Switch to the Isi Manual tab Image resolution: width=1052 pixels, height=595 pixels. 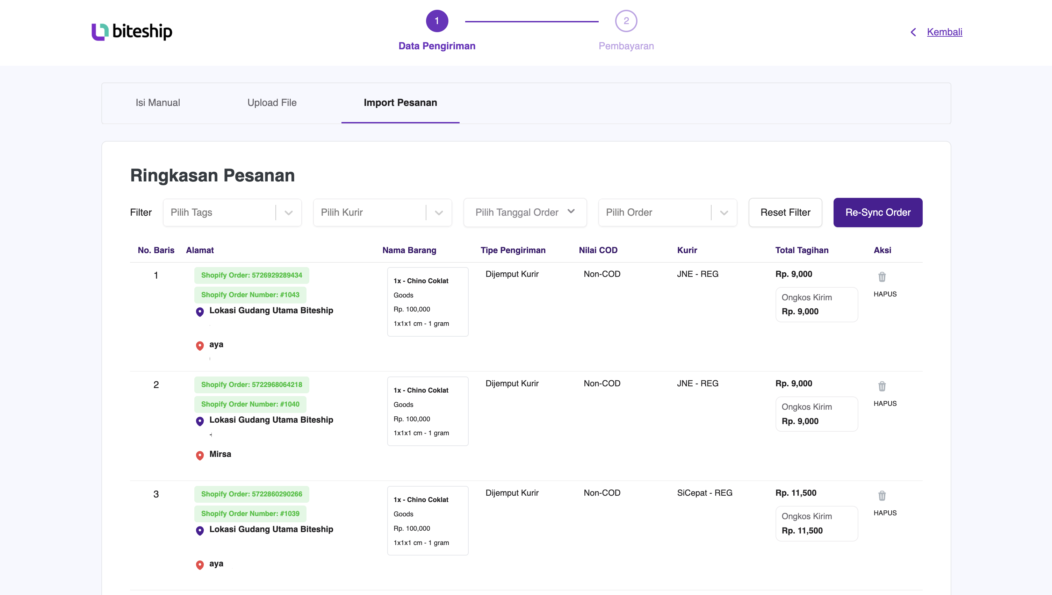[158, 102]
